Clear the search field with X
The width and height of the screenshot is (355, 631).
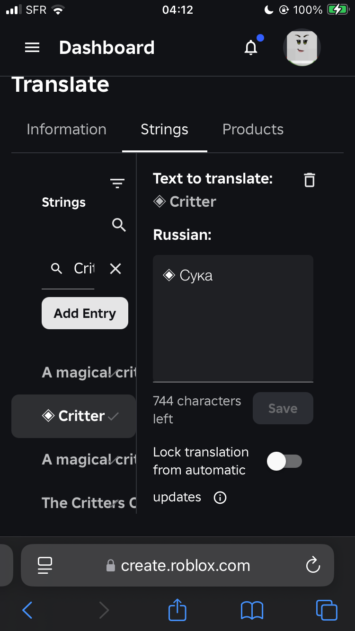click(115, 269)
